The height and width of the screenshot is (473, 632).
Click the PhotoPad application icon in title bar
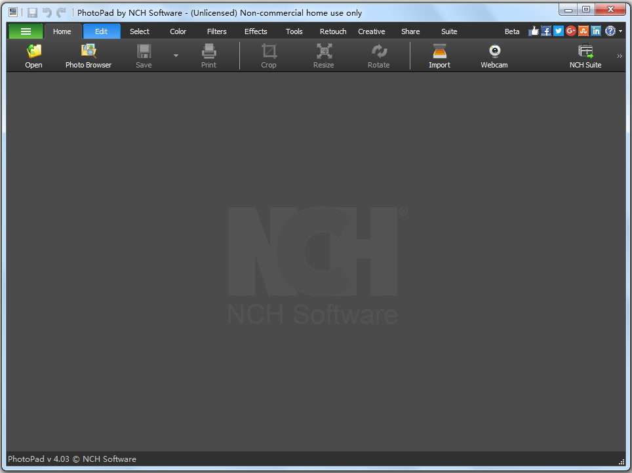[x=13, y=12]
